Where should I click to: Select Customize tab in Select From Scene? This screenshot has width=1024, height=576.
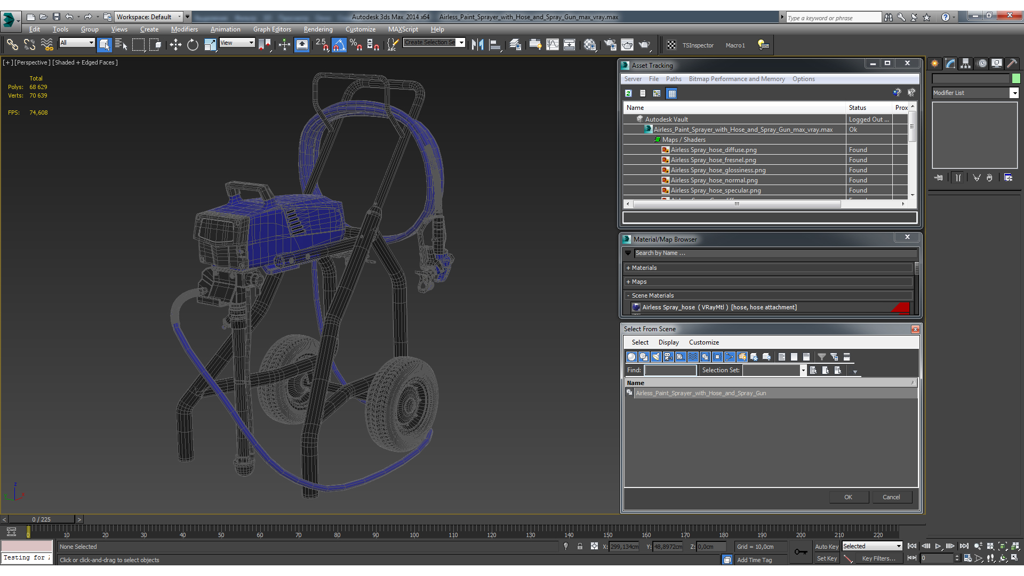[703, 342]
